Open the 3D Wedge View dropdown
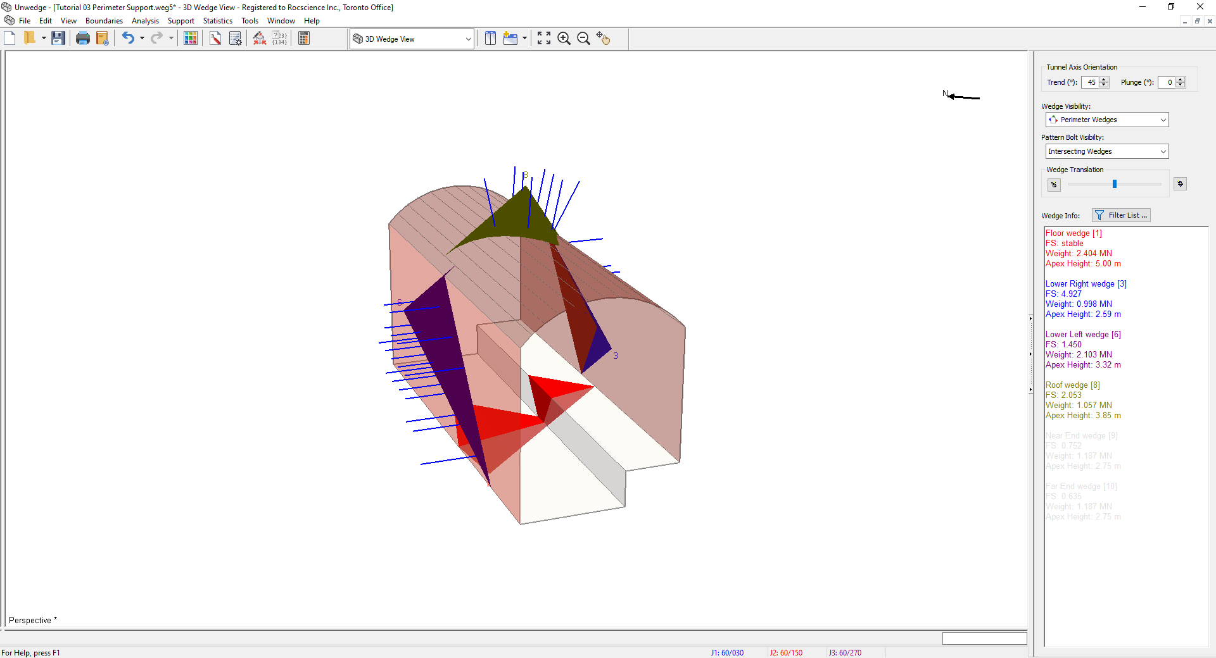 [468, 39]
